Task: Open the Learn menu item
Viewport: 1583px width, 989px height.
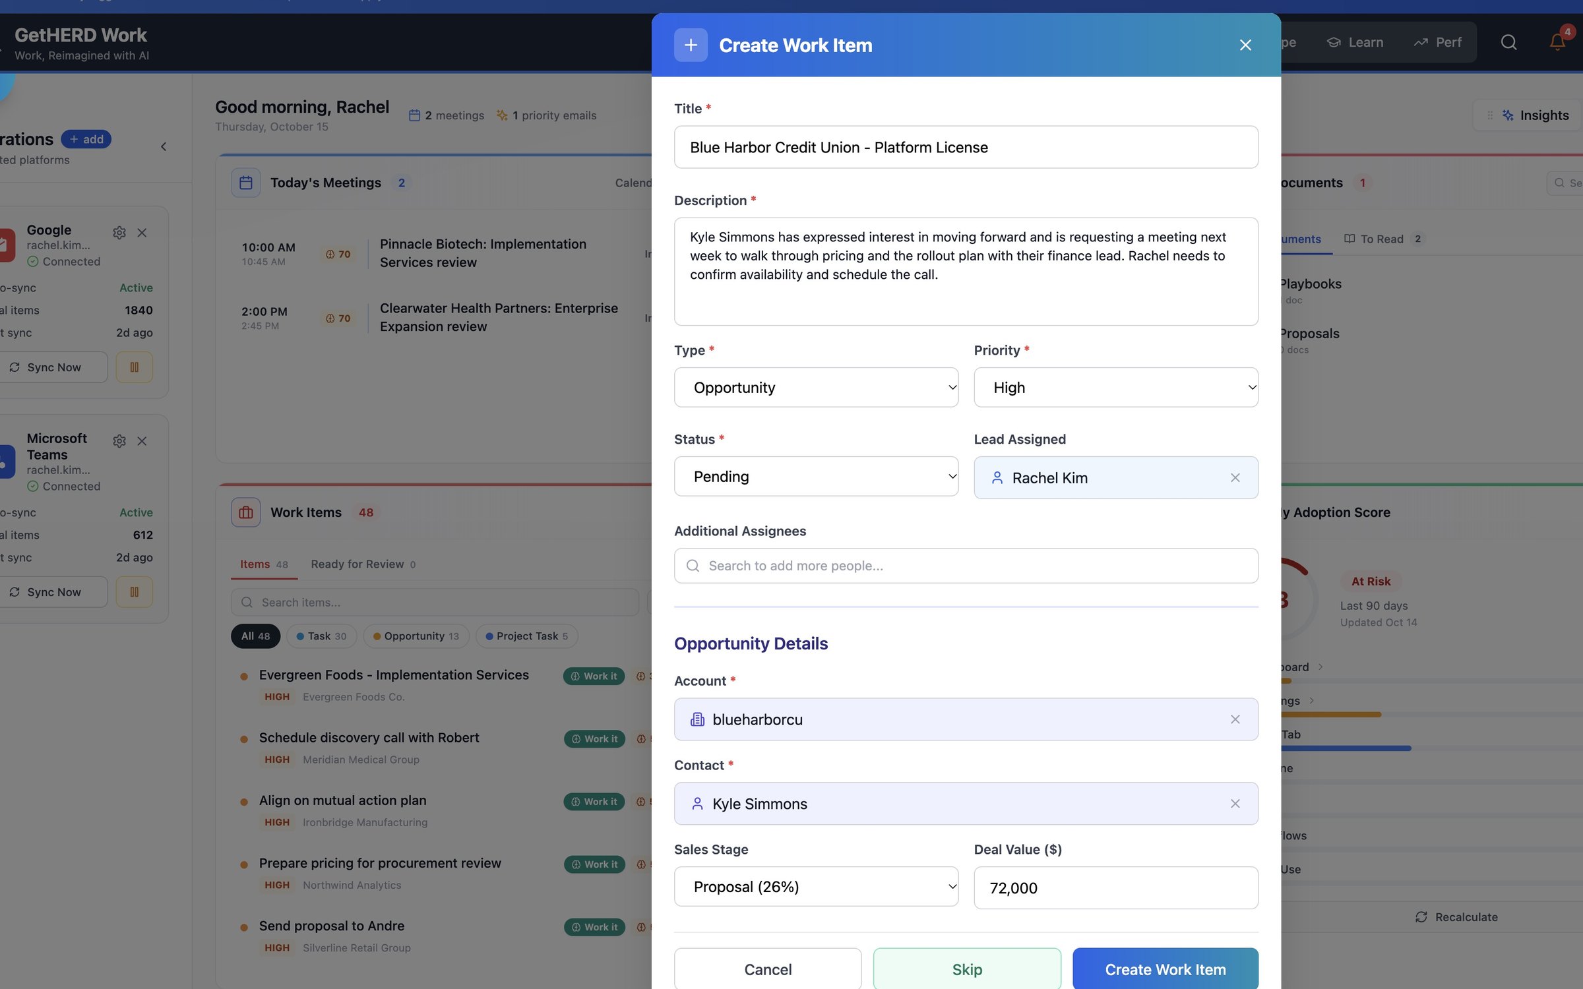Action: click(x=1355, y=42)
